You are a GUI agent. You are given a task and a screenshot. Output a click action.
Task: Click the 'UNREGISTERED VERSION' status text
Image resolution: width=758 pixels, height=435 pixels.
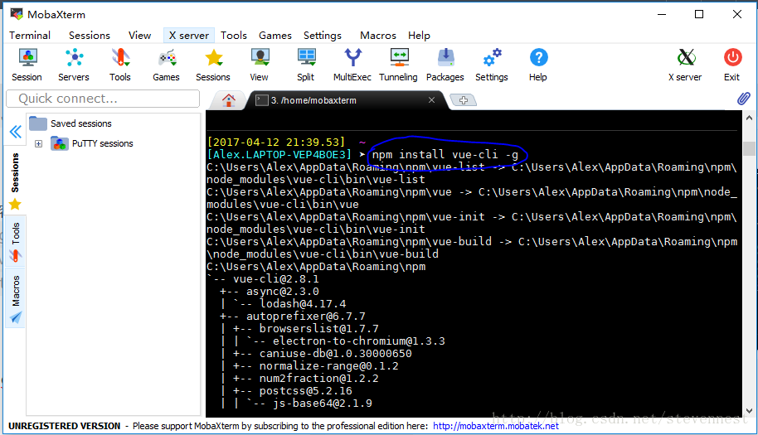(65, 426)
